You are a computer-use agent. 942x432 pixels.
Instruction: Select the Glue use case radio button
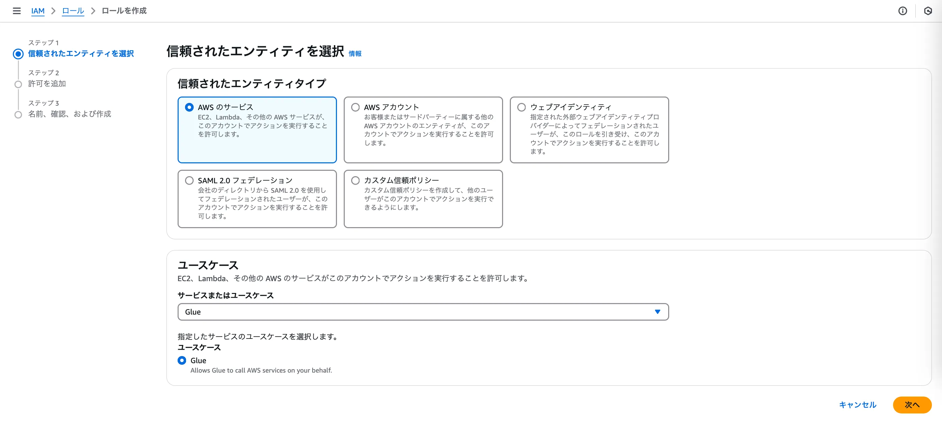(x=182, y=360)
